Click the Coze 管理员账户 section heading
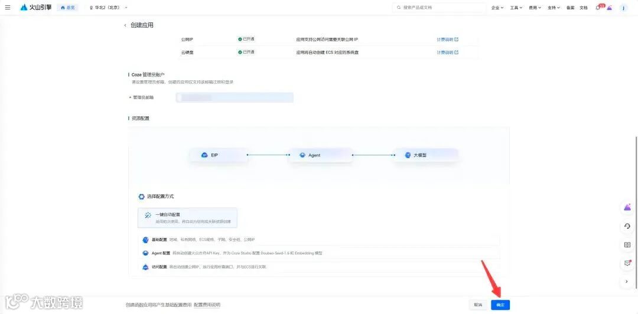Screen dimensions: 638x314 (148, 75)
